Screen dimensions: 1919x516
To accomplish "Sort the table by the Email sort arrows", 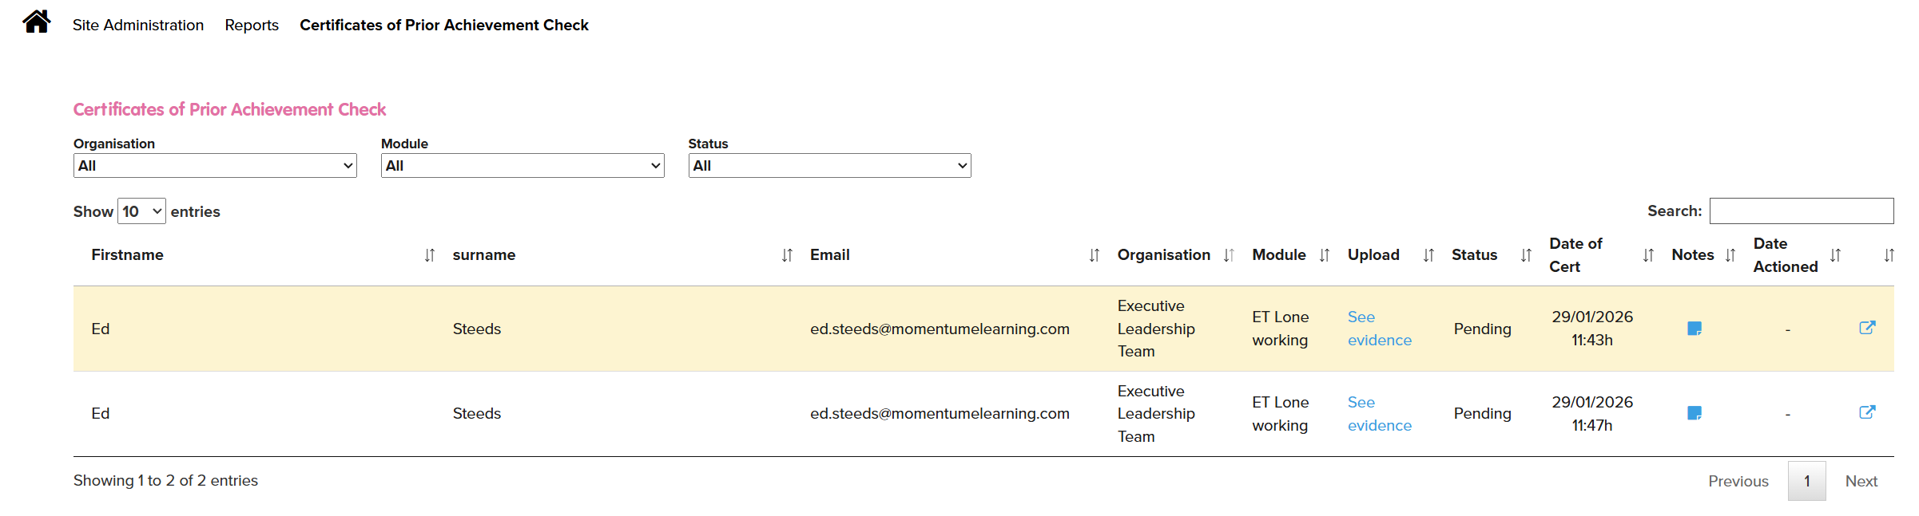I will coord(1094,255).
